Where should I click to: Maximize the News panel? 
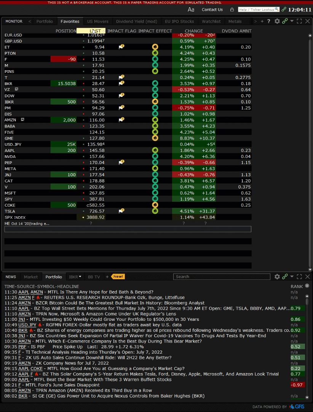tap(299, 277)
